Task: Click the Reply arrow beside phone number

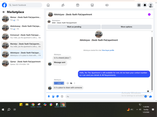Action: click(x=71, y=83)
